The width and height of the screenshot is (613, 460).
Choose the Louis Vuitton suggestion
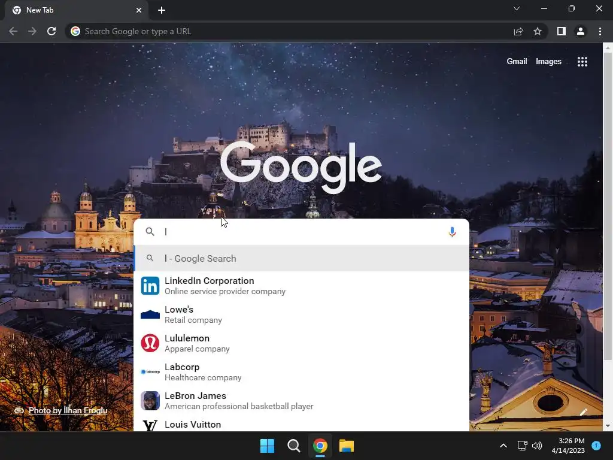(302, 424)
